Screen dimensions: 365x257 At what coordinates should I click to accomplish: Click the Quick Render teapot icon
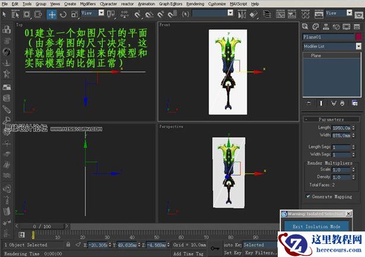pos(358,15)
